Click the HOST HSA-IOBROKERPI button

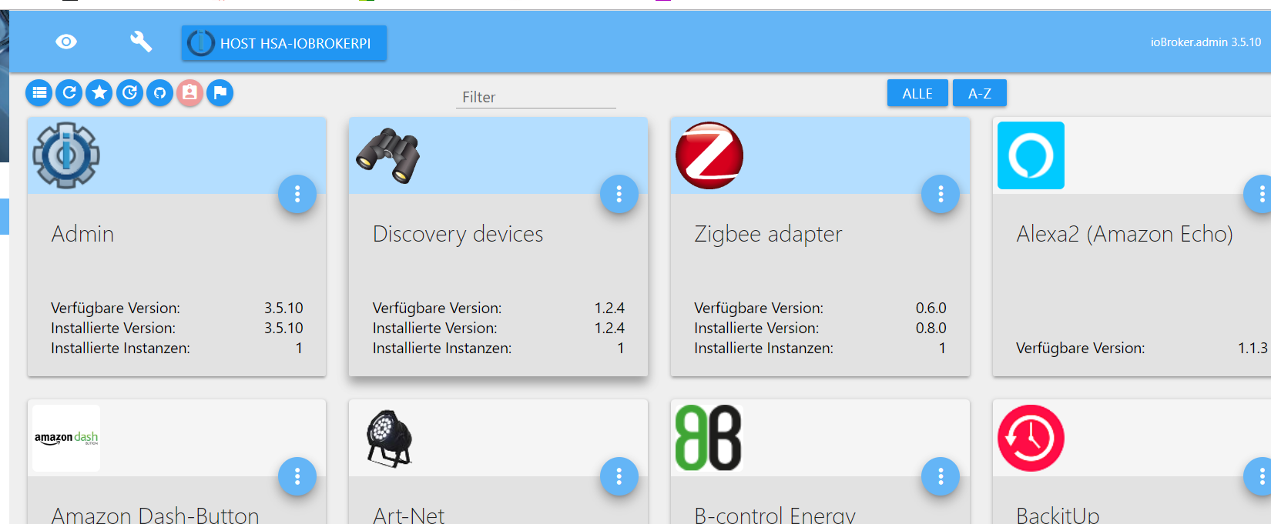point(284,43)
